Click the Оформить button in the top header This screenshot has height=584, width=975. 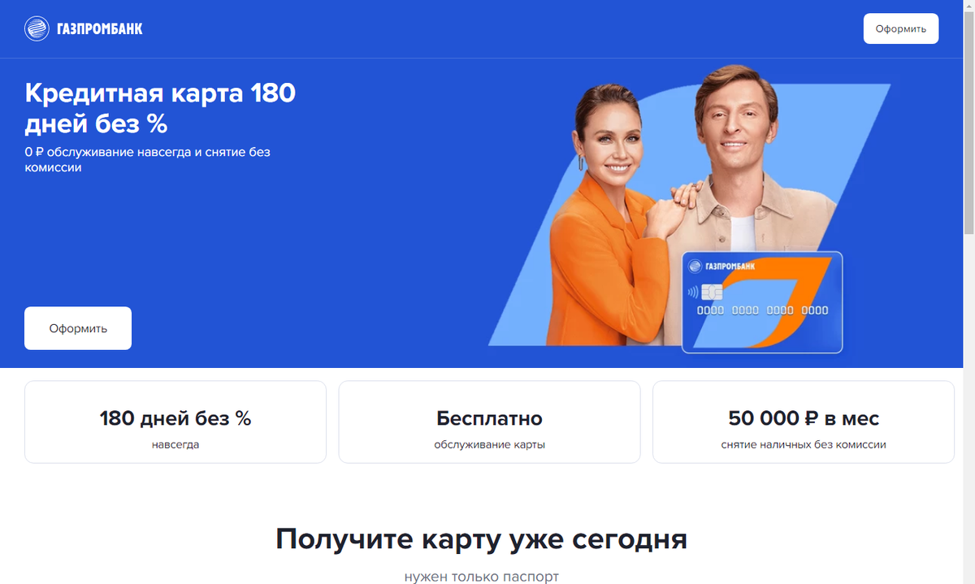900,28
